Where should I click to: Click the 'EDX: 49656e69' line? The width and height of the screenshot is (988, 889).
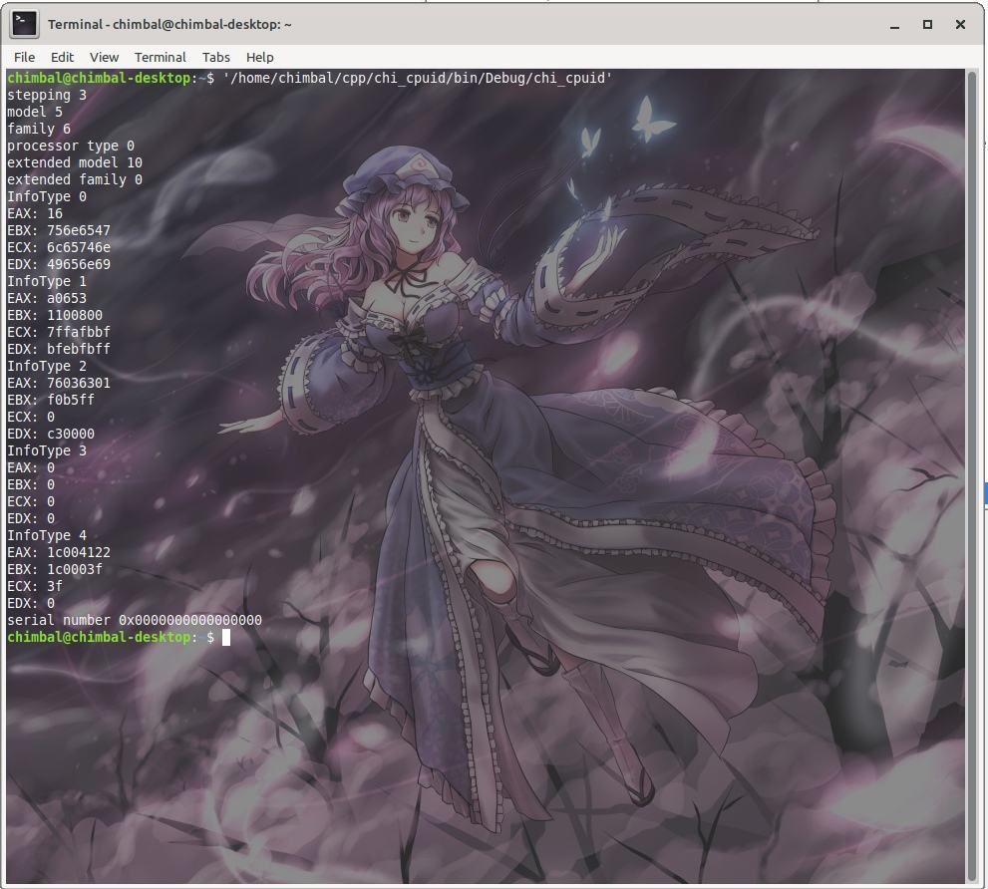point(59,265)
